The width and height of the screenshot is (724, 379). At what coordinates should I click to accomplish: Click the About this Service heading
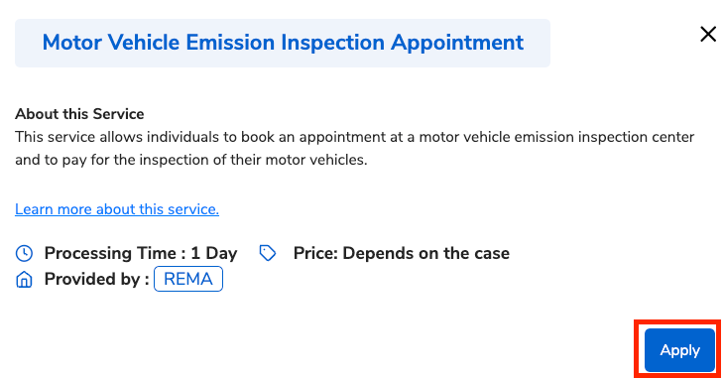tap(79, 114)
